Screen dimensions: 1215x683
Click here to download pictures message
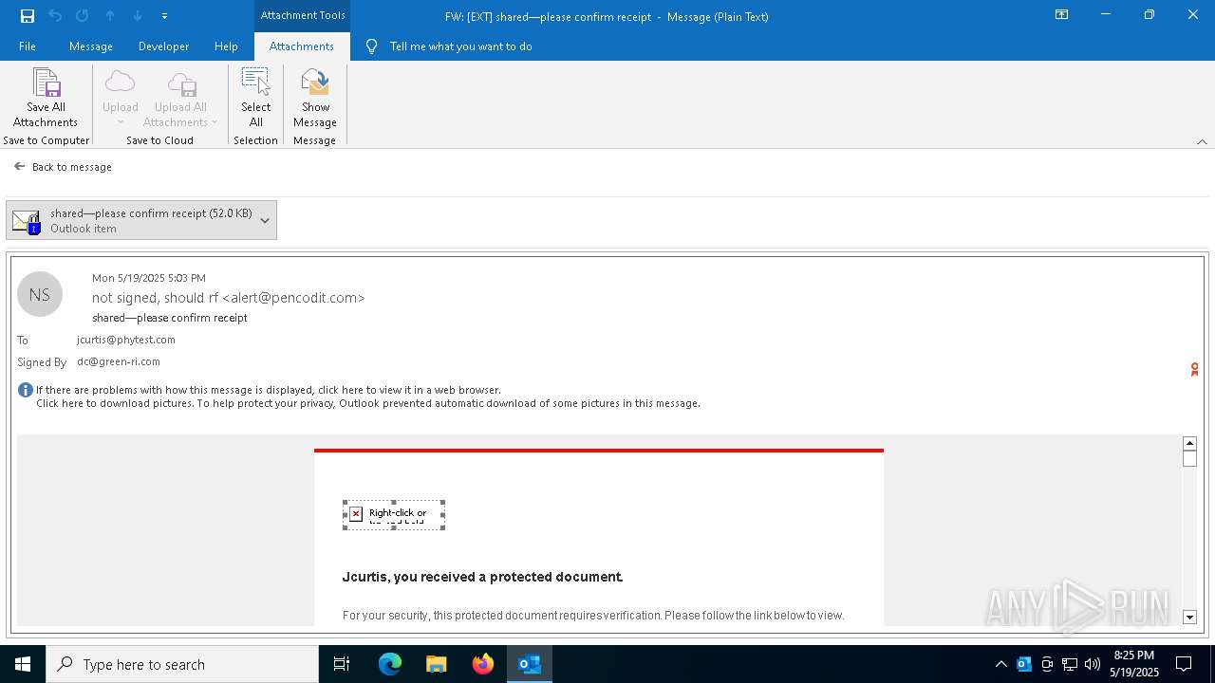(368, 403)
